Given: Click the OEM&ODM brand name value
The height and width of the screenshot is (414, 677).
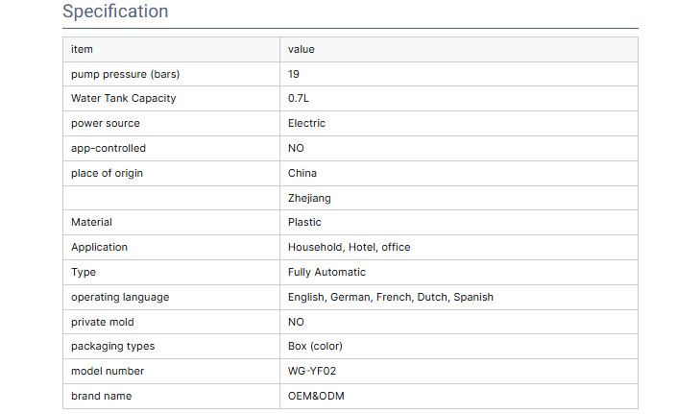Looking at the screenshot, I should point(315,397).
